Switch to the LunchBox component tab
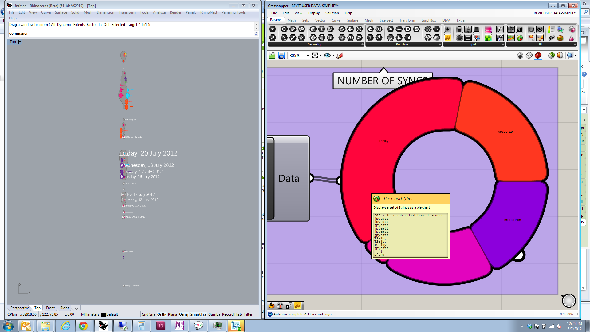 coord(428,20)
